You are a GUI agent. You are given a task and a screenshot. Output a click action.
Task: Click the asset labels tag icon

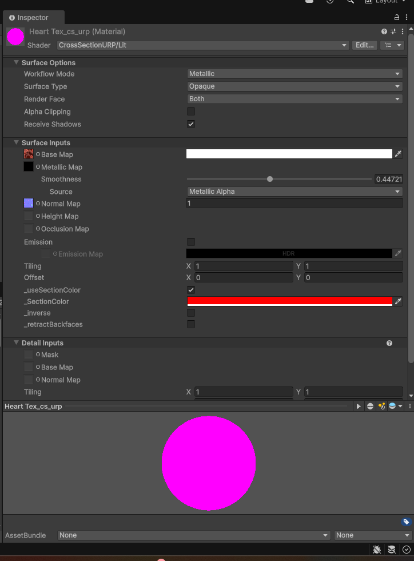coord(406,522)
